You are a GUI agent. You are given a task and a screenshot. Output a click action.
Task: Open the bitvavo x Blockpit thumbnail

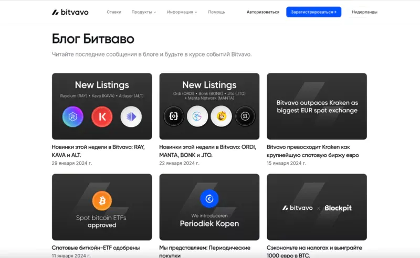click(x=317, y=207)
